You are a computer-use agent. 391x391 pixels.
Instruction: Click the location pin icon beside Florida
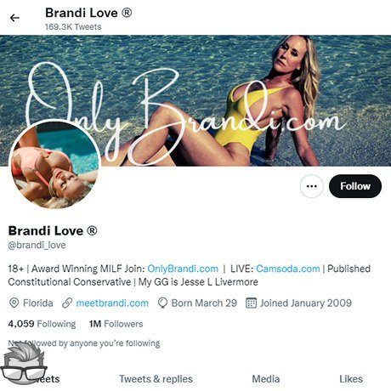pos(14,303)
